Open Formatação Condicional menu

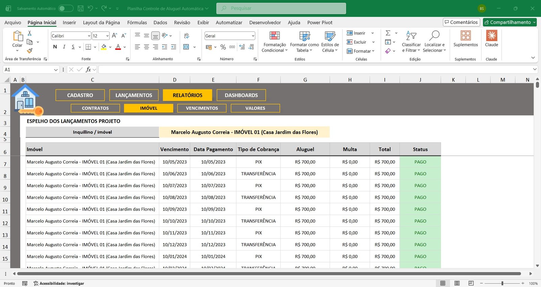tap(274, 42)
